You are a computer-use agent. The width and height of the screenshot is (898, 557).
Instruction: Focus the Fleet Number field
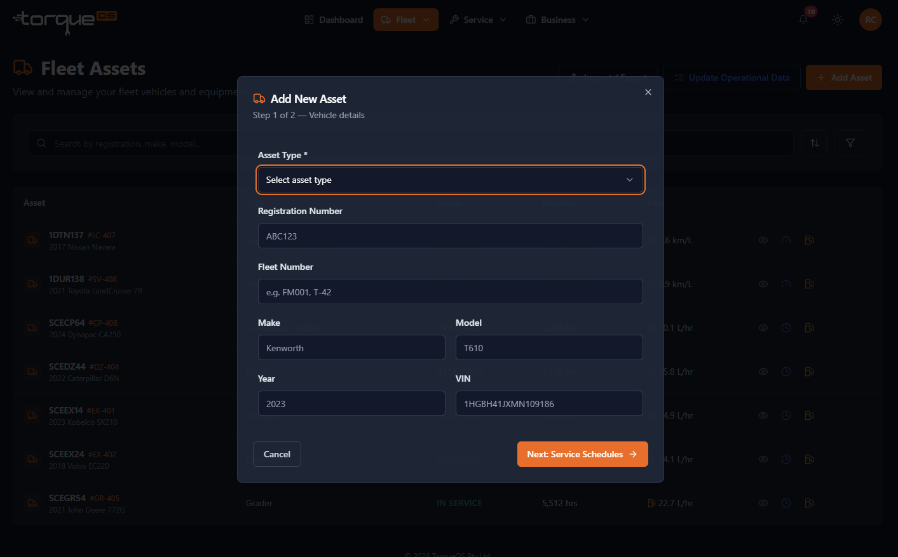point(450,292)
